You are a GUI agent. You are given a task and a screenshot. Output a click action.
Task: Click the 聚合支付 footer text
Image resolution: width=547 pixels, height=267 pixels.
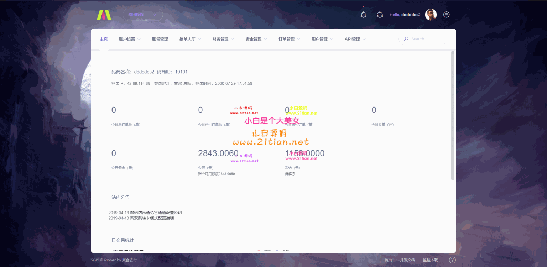click(130, 260)
